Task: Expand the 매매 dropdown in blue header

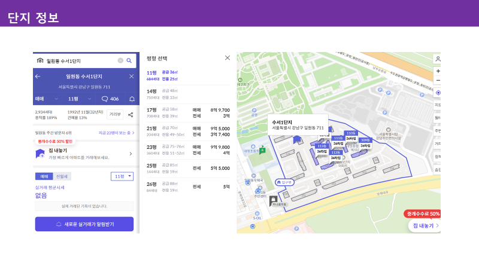Action: (47, 99)
